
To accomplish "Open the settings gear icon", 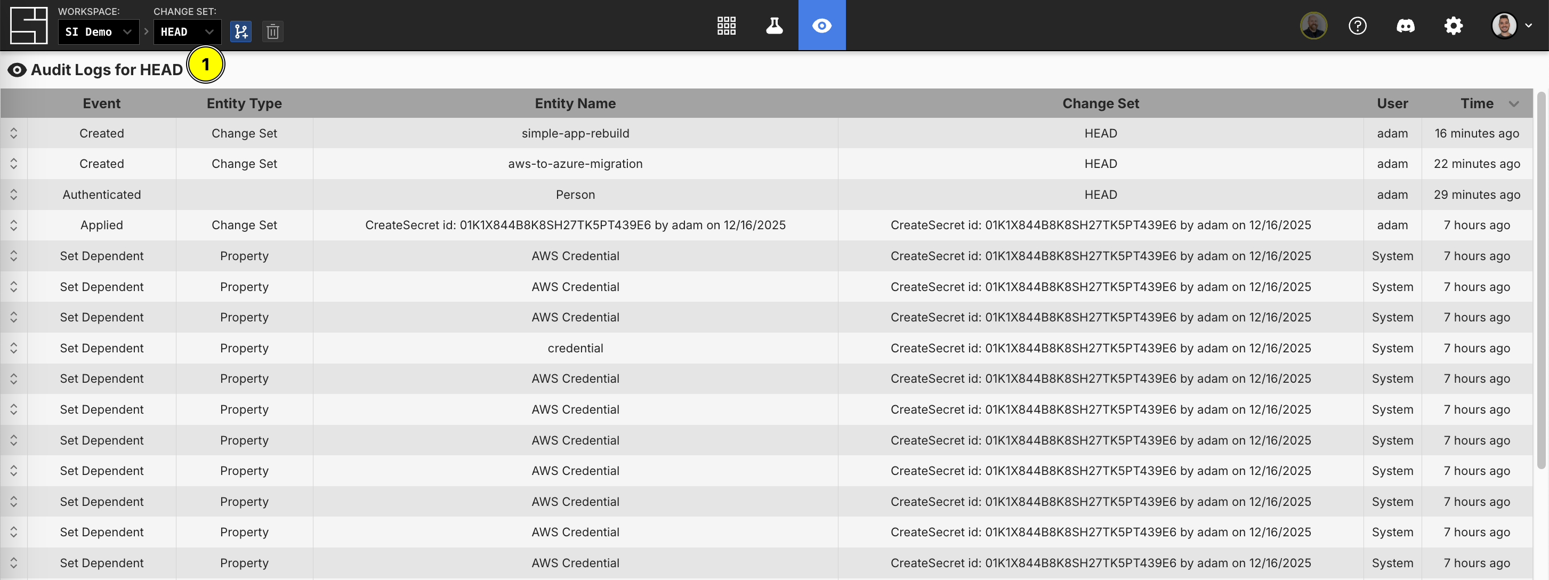I will [1454, 25].
